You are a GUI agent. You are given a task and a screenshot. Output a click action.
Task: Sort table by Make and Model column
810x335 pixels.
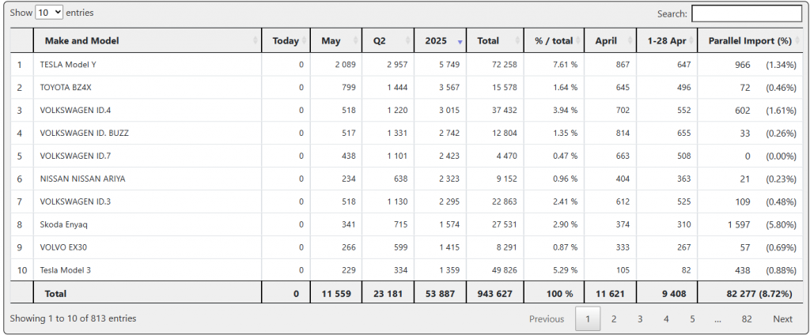147,40
